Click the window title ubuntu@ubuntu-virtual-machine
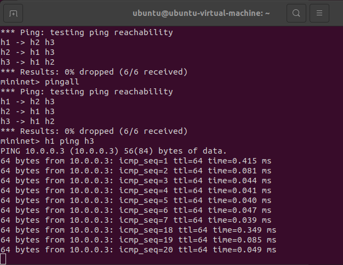The image size is (343, 265). pos(201,13)
